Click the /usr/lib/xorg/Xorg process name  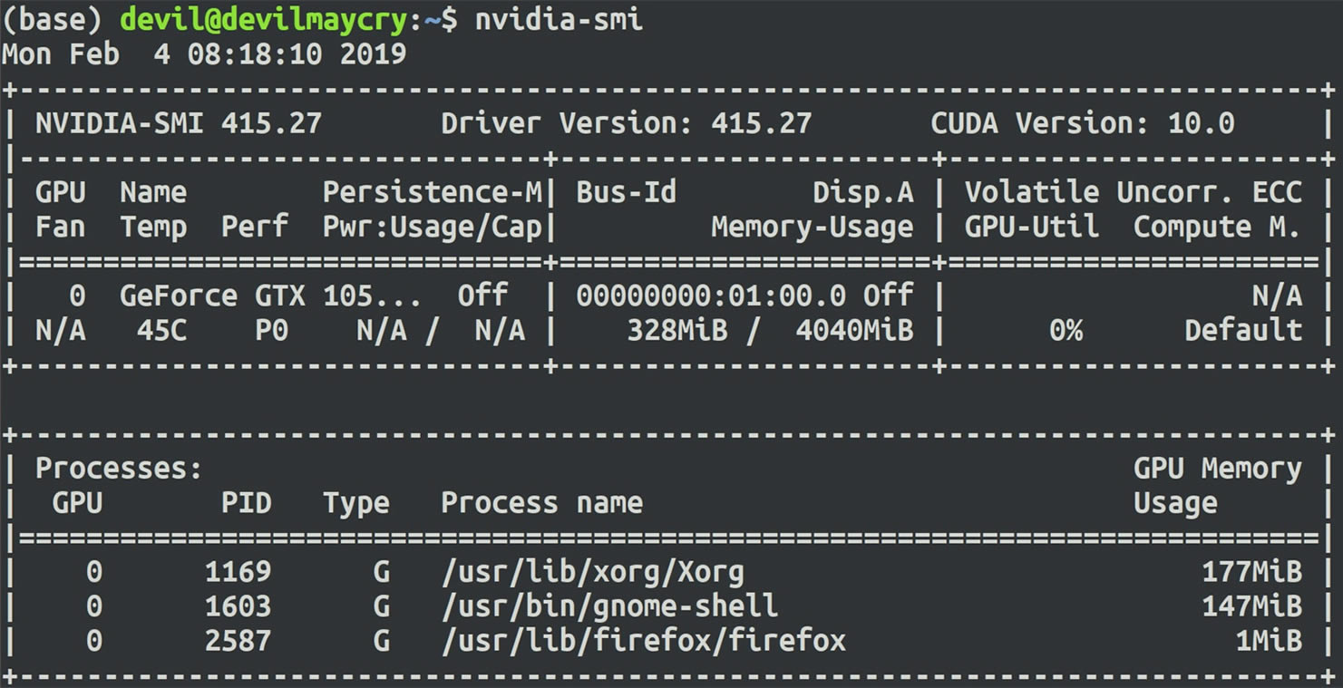click(592, 572)
